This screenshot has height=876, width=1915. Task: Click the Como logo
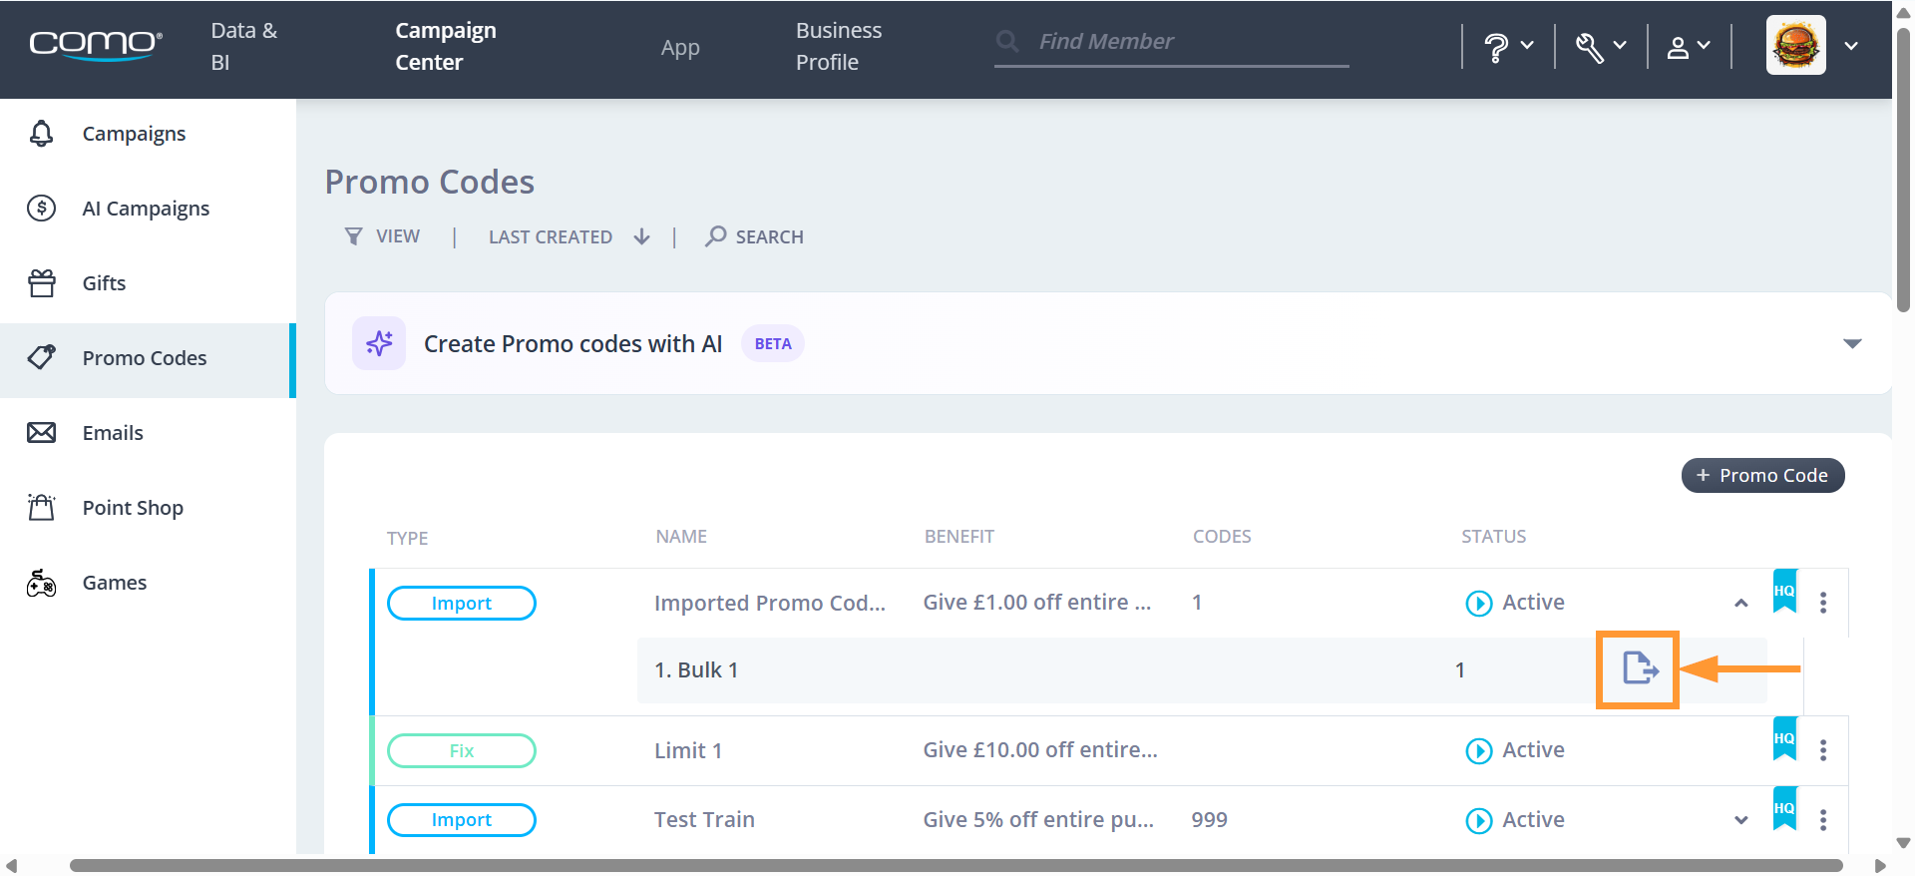click(x=96, y=45)
